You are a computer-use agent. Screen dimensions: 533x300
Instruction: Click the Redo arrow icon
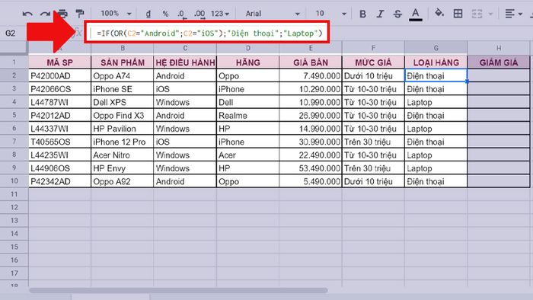coord(45,14)
